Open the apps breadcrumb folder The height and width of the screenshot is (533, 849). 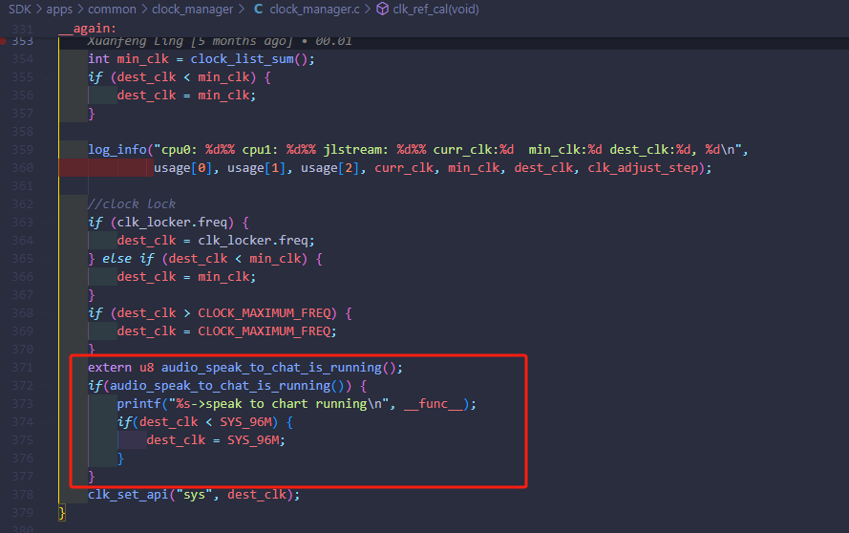[59, 10]
